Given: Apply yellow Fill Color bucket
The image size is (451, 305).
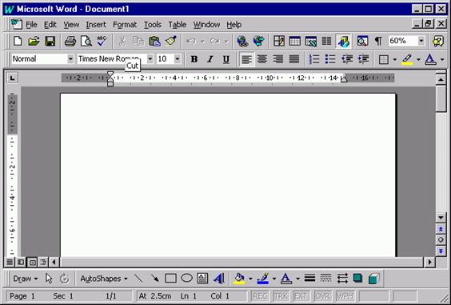Looking at the screenshot, I should pyautogui.click(x=239, y=279).
